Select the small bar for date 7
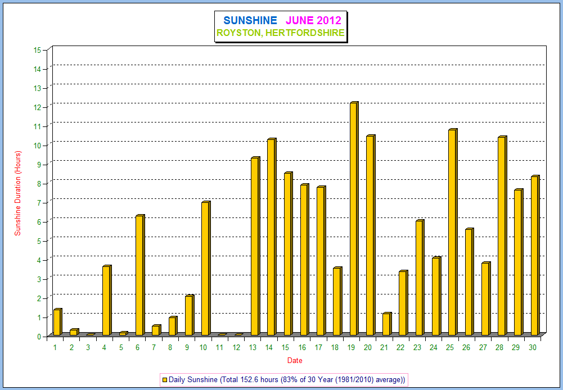 (x=156, y=330)
